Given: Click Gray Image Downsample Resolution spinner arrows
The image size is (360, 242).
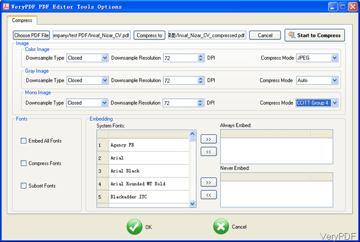Looking at the screenshot, I should coord(201,80).
